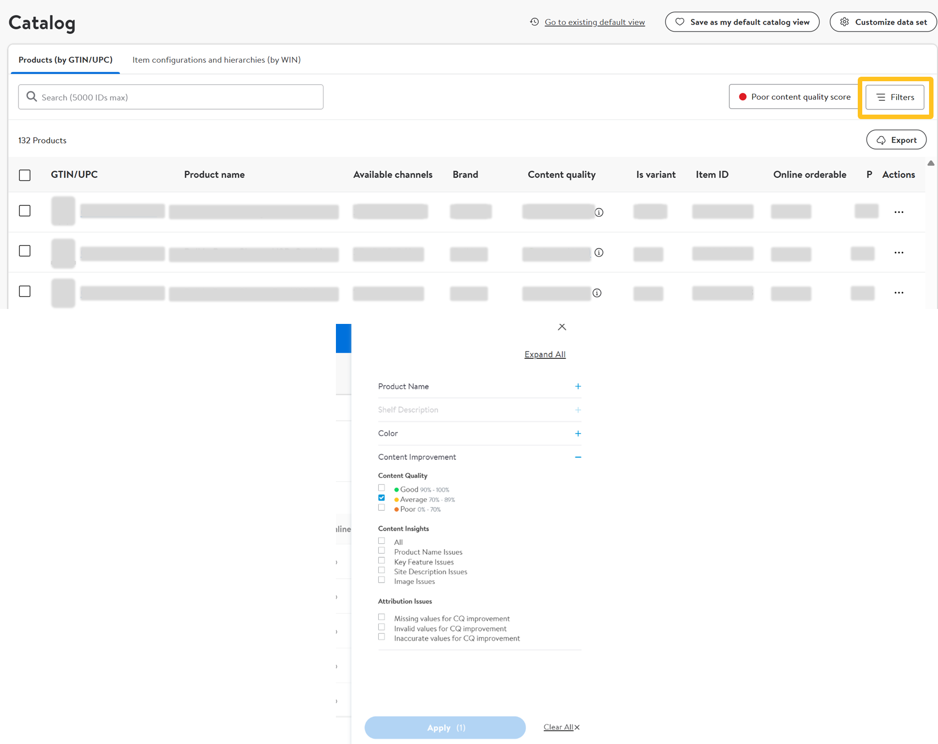Screen dimensions: 938x744
Task: Apply the selected filter
Action: pyautogui.click(x=445, y=728)
